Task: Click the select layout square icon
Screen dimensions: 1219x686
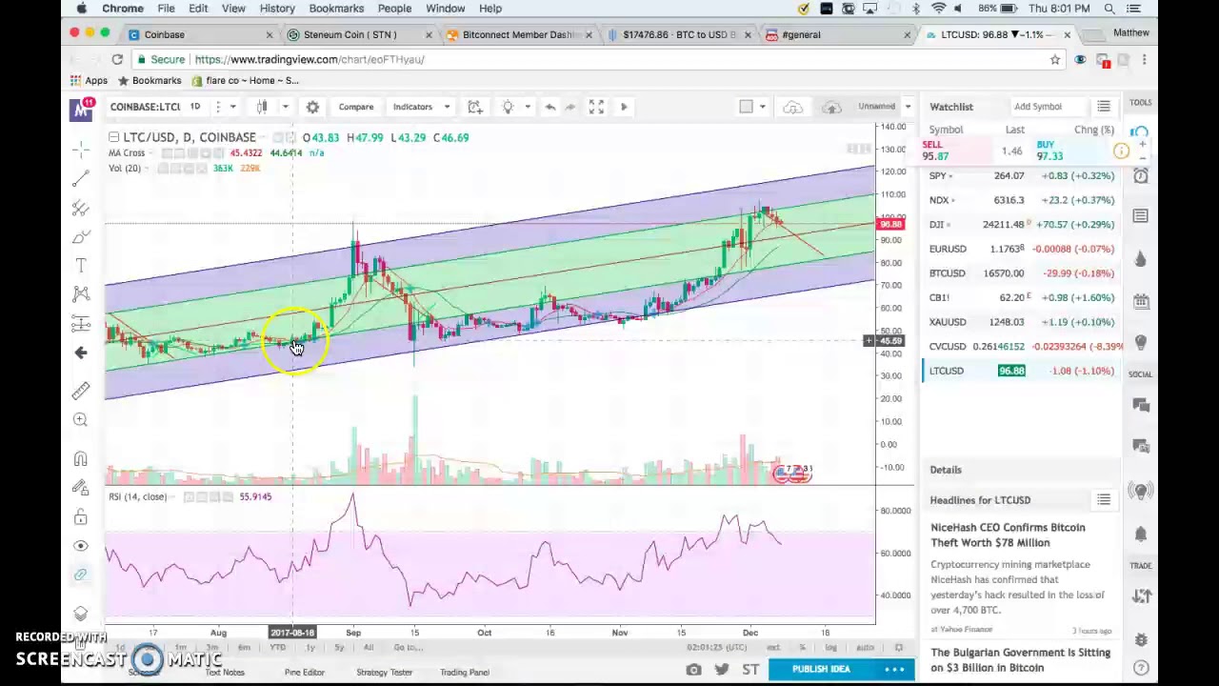Action: [x=747, y=107]
